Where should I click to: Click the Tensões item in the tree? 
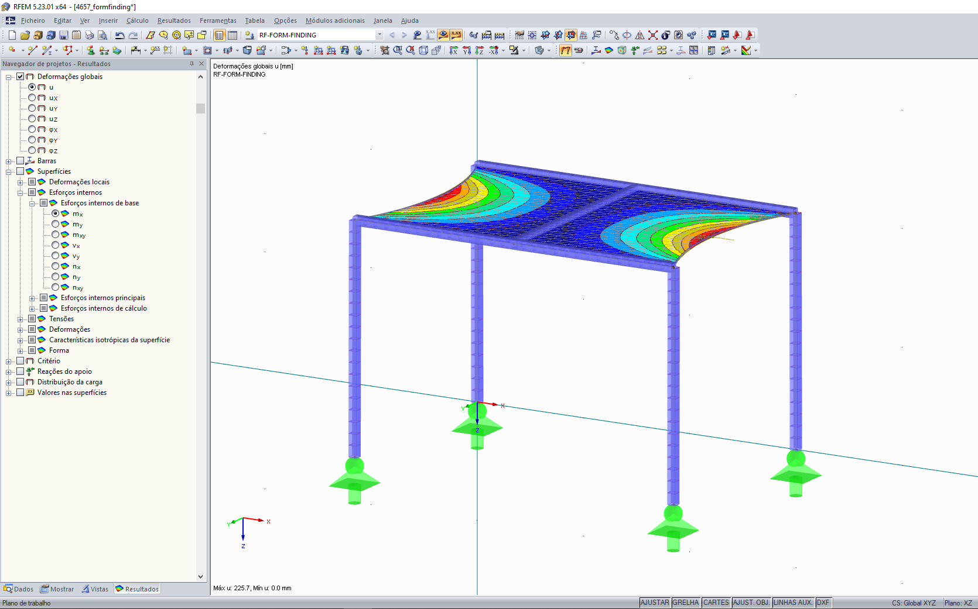(x=61, y=319)
